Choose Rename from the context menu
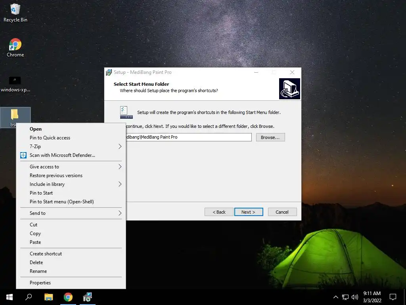 click(71, 271)
